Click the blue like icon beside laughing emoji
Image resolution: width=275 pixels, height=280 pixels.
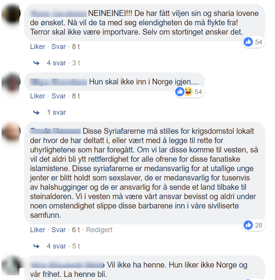pyautogui.click(x=180, y=92)
